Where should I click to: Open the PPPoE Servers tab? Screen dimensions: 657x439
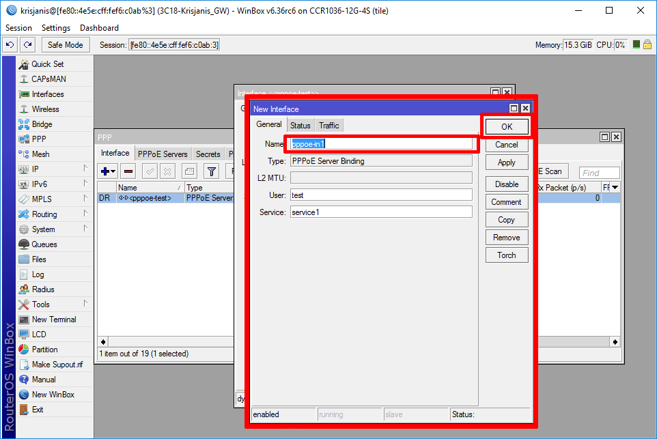click(163, 153)
